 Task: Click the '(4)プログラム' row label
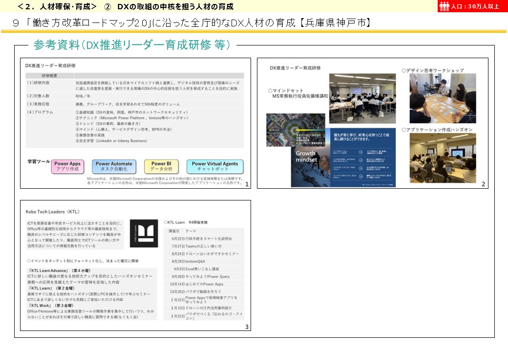pos(40,112)
